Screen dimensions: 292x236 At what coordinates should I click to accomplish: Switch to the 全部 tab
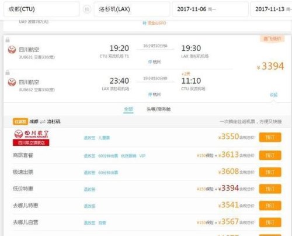128,109
